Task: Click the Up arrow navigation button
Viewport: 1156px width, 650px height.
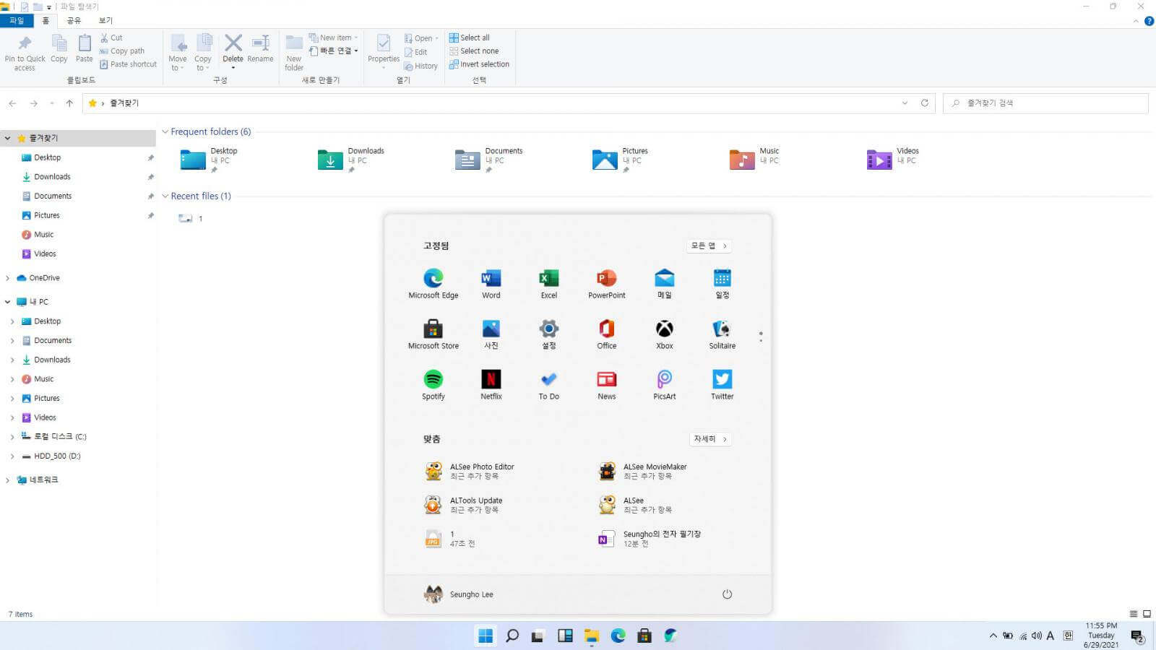Action: pos(69,103)
